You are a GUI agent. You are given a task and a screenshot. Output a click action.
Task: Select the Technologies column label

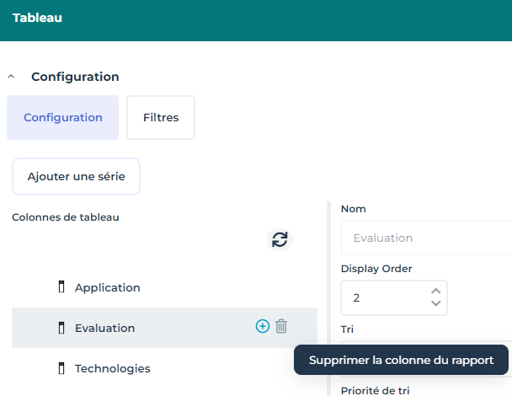113,368
